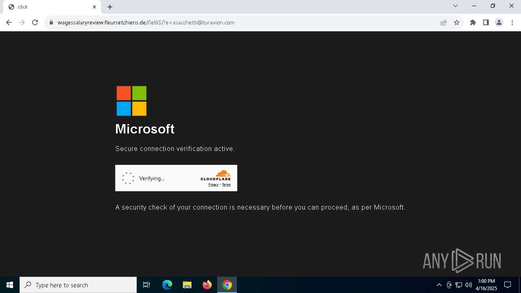Open File Explorer from taskbar
Screen dimensions: 521x293
pyautogui.click(x=187, y=285)
